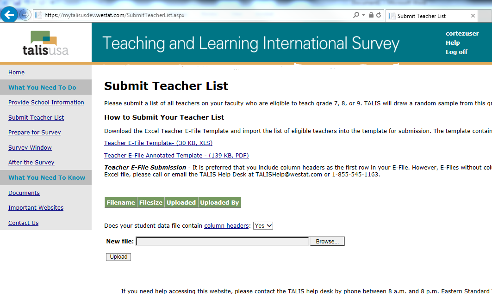Image resolution: width=492 pixels, height=297 pixels.
Task: Click the Teaching and Learning International Survey banner title
Action: 251,43
